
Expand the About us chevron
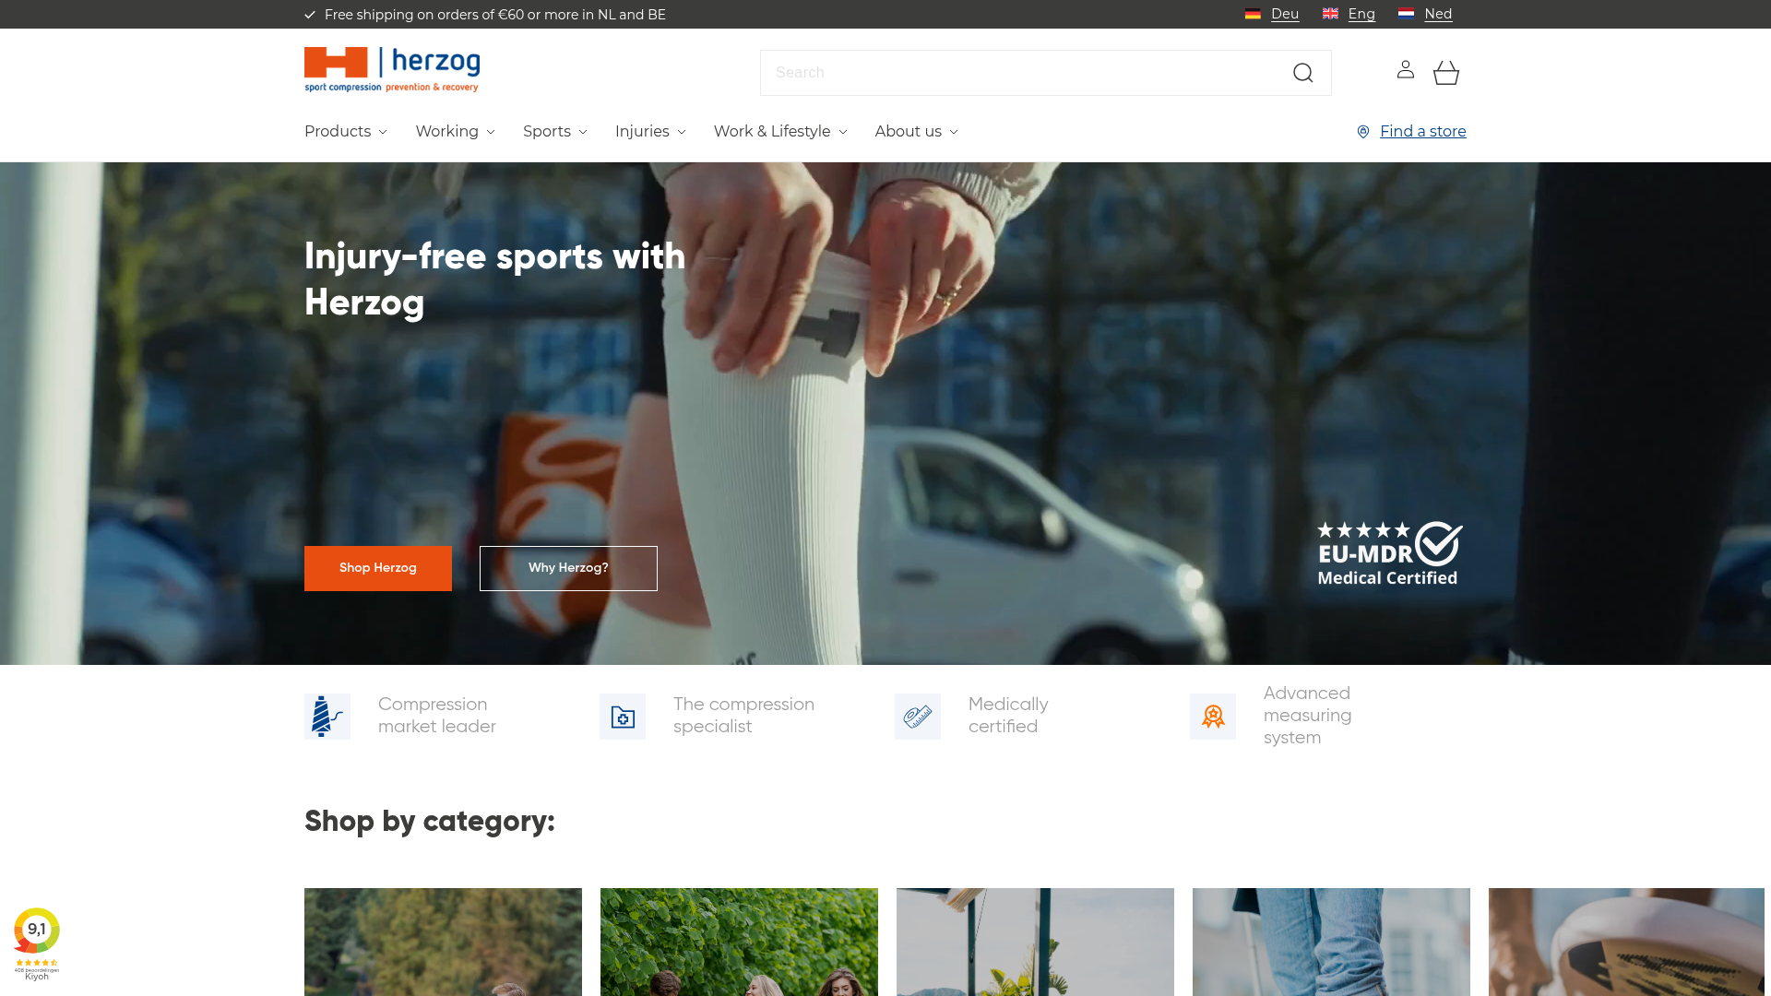(x=954, y=132)
